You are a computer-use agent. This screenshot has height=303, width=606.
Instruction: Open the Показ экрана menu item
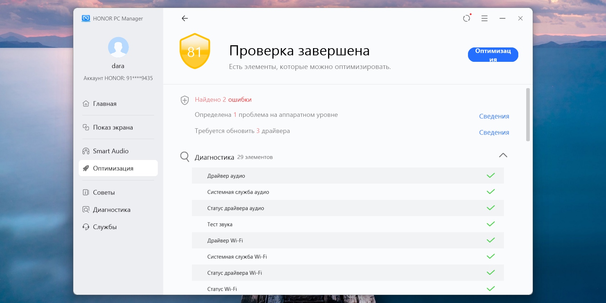point(118,127)
